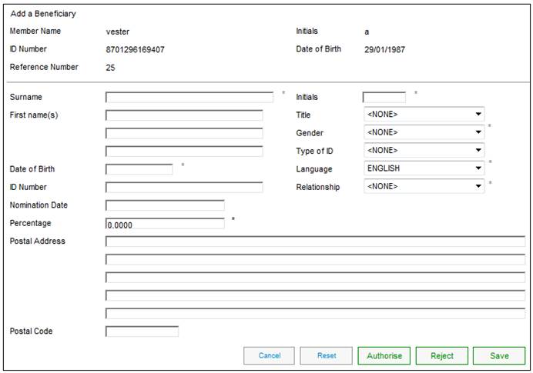Image resolution: width=533 pixels, height=373 pixels.
Task: Focus the beneficiary Date of Birth field
Action: tap(139, 169)
